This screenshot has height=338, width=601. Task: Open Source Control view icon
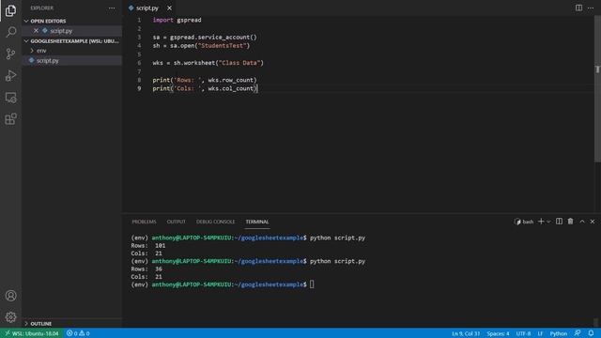coord(10,54)
